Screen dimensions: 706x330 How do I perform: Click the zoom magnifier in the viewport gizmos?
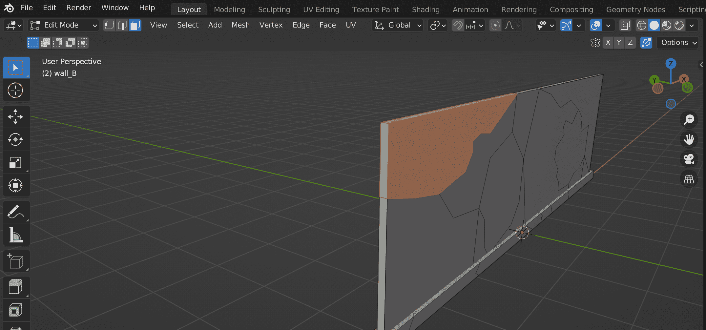(x=689, y=120)
